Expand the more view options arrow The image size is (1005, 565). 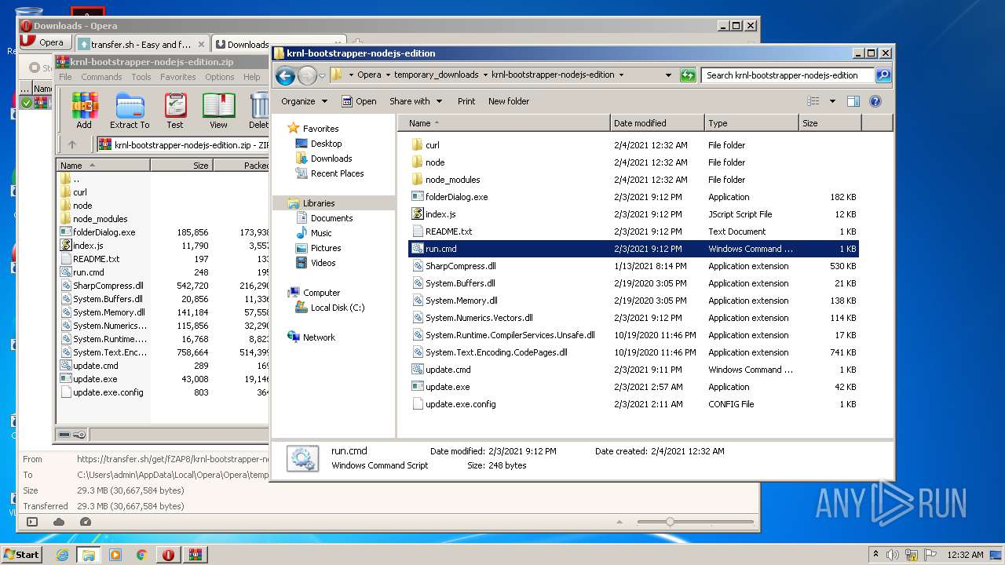pos(832,101)
